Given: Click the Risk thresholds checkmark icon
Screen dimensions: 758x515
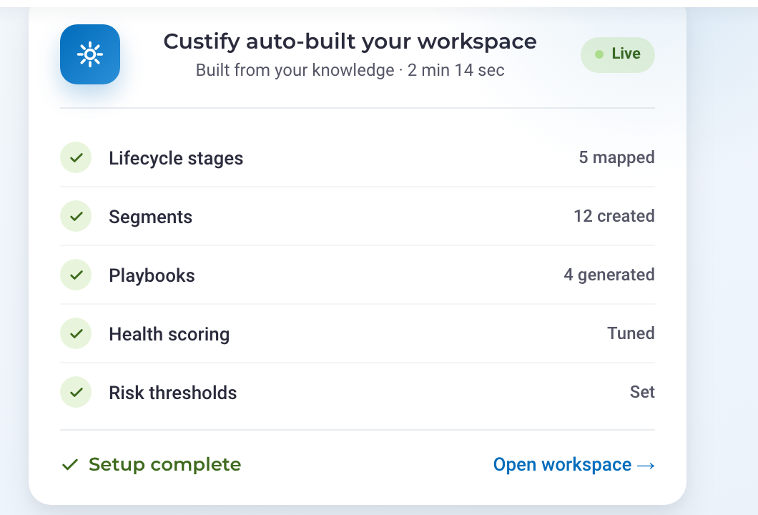Looking at the screenshot, I should pos(76,392).
